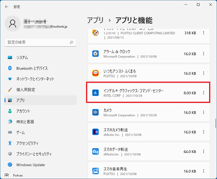
Task: Click the ふくまろ owl app icon
Action: [x=95, y=73]
